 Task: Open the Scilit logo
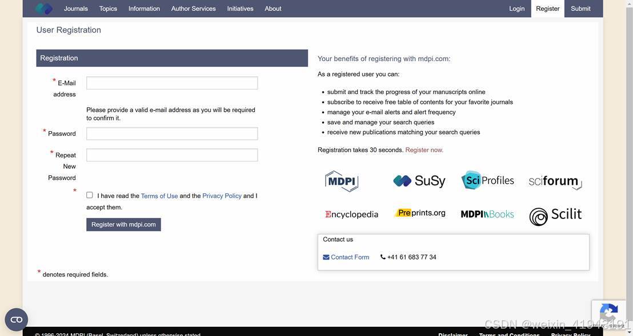point(555,216)
